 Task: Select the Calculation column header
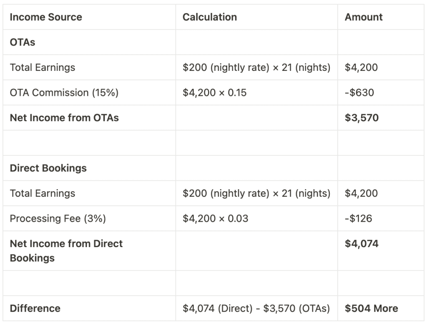210,17
